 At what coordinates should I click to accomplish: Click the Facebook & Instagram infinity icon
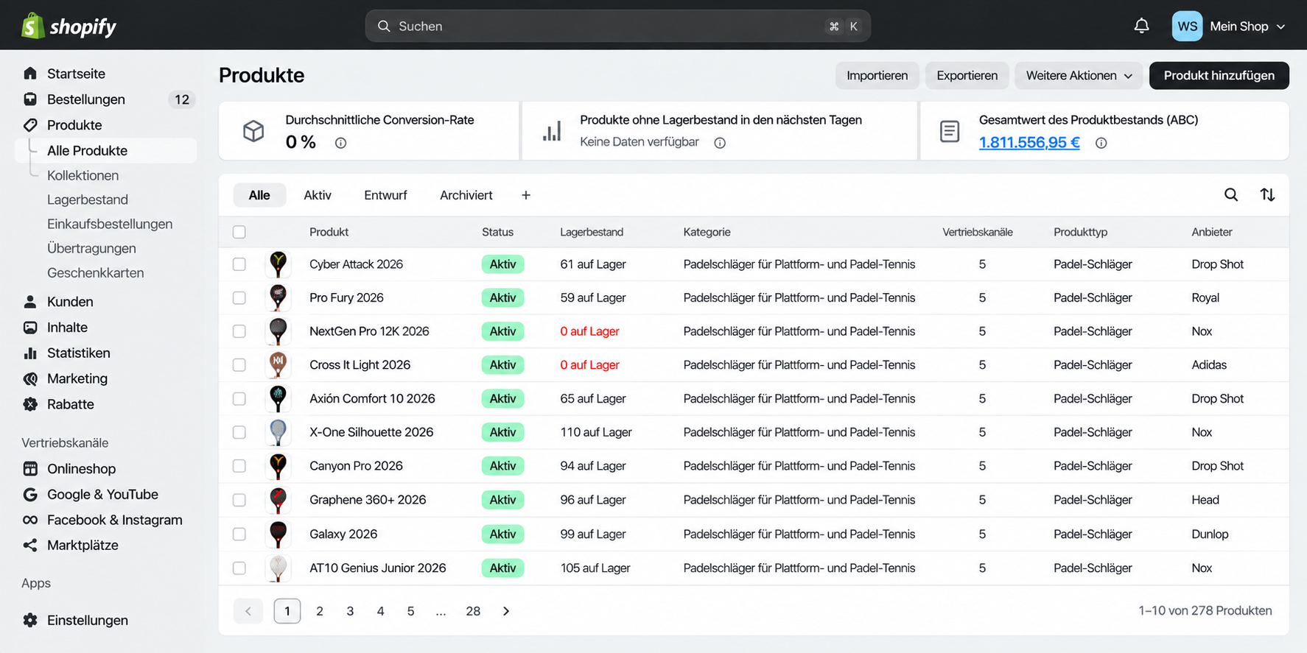[30, 520]
